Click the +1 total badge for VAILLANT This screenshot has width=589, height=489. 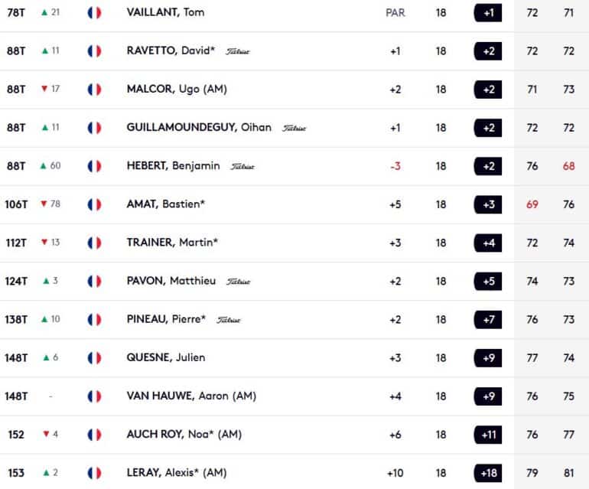coord(488,13)
